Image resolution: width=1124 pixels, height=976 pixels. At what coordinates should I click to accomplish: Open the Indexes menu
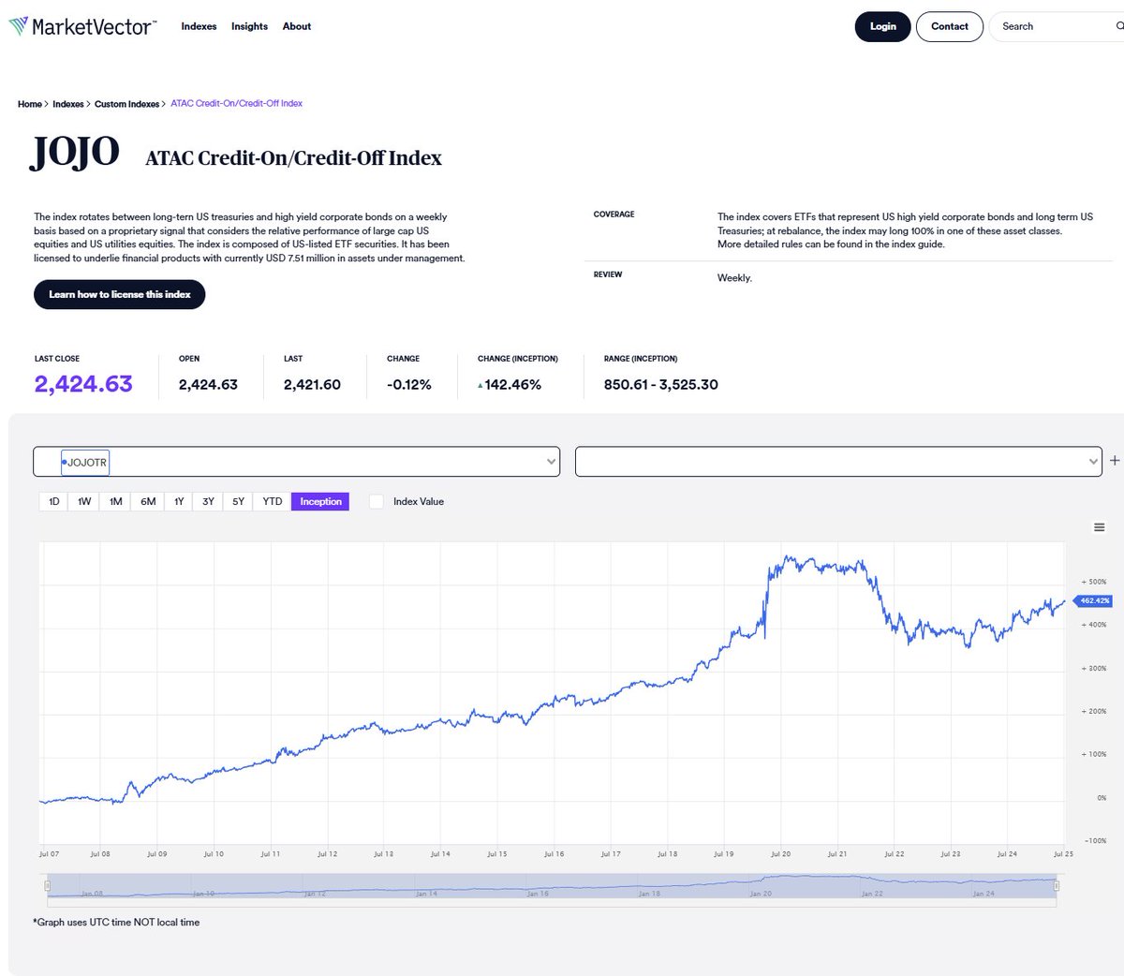coord(199,26)
